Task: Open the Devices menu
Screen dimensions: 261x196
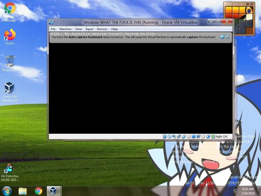Action: (102, 29)
